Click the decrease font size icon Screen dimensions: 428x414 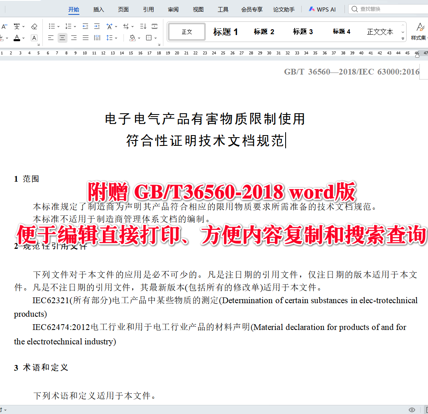4,26
